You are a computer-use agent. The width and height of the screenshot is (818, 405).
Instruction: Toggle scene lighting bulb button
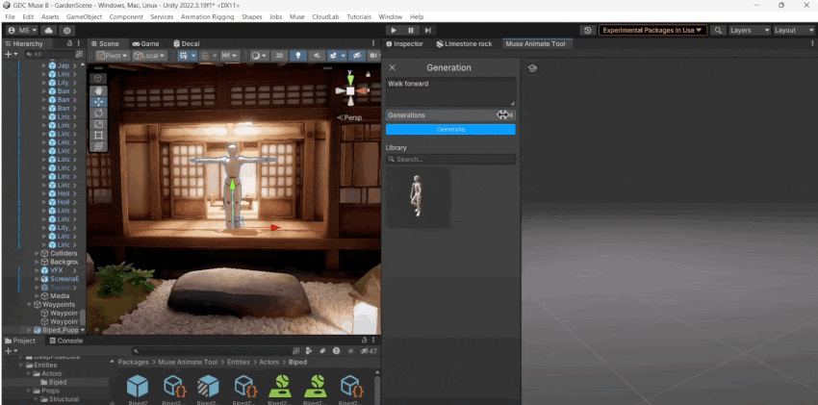[298, 55]
